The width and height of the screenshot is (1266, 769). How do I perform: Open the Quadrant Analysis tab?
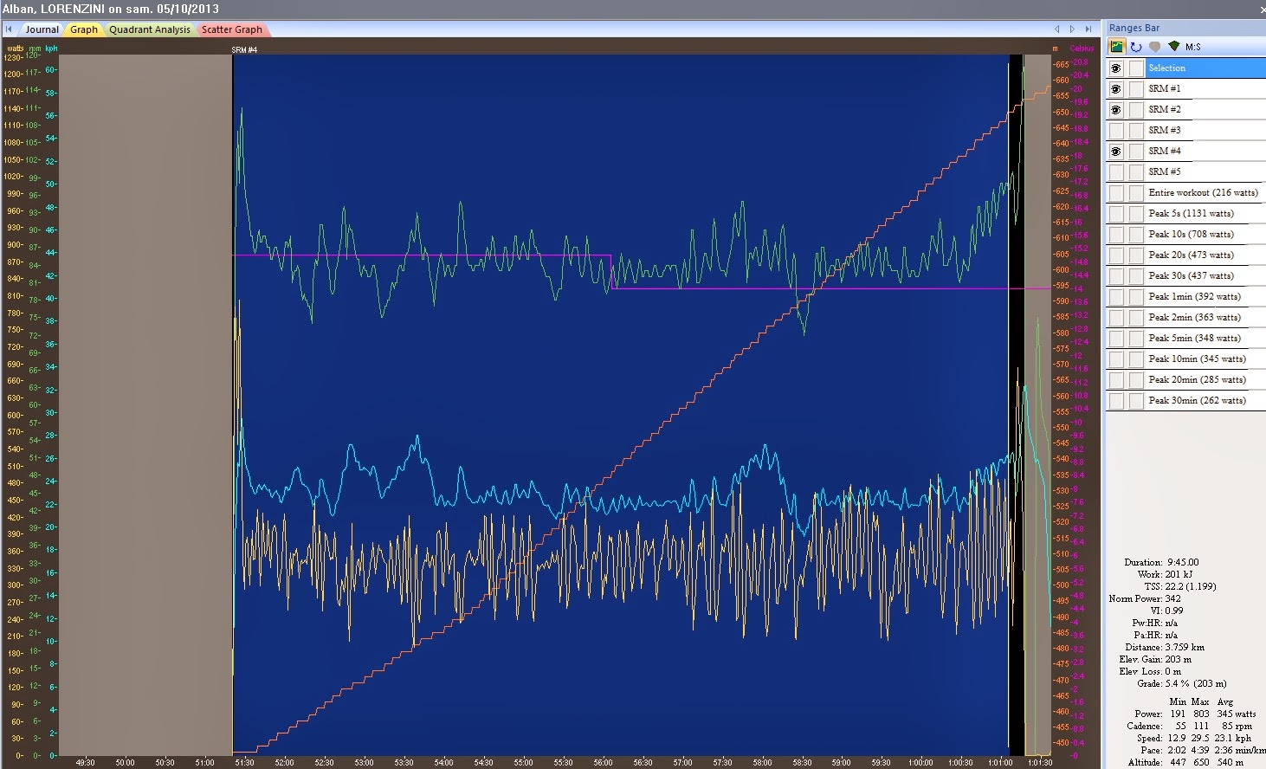point(150,29)
